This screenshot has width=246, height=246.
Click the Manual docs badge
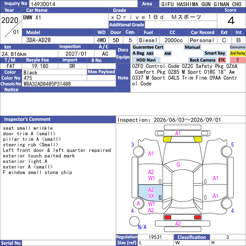pos(192,47)
